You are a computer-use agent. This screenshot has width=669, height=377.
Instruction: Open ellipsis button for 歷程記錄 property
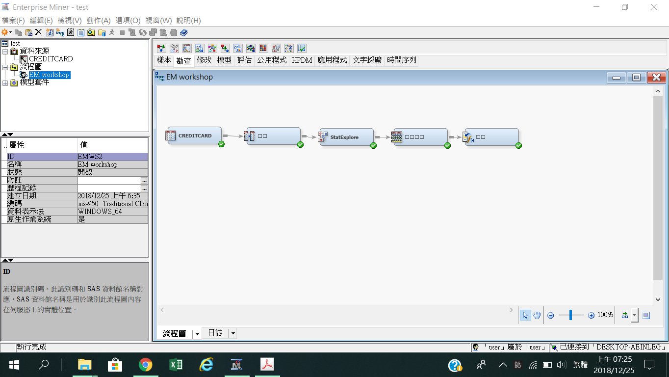pyautogui.click(x=144, y=188)
